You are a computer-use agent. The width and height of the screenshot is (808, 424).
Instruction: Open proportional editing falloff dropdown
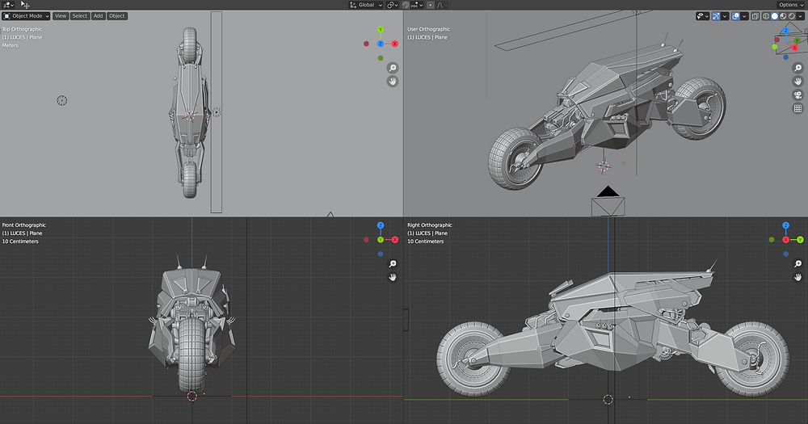[x=442, y=5]
